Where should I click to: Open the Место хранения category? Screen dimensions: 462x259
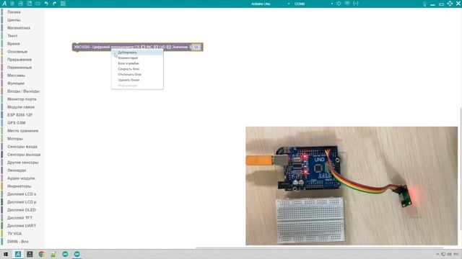[x=22, y=131]
